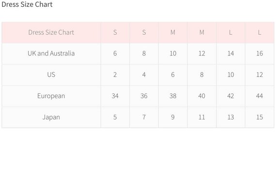The image size is (276, 175).
Task: Select the Japan size 5 cell
Action: [x=115, y=117]
